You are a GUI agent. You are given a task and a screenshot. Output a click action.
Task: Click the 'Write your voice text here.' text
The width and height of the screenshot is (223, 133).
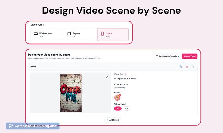(x=125, y=78)
